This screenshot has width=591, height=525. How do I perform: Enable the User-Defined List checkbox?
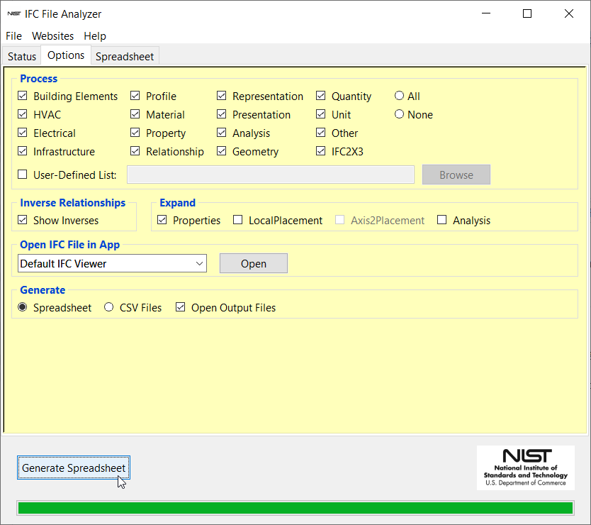point(22,174)
